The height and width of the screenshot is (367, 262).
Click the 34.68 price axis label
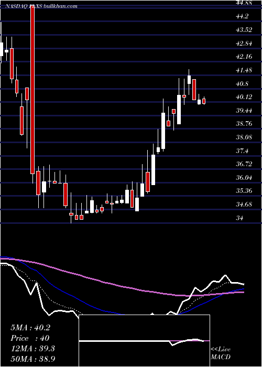click(x=245, y=204)
